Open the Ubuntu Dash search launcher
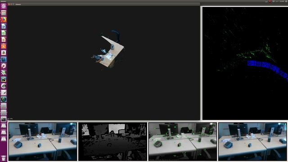The image size is (288, 162). point(4,6)
